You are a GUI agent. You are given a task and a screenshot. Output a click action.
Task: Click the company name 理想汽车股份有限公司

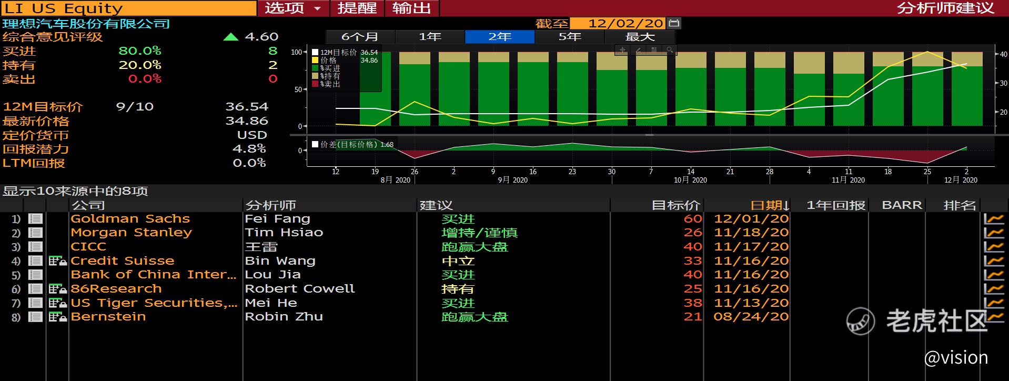pyautogui.click(x=86, y=24)
